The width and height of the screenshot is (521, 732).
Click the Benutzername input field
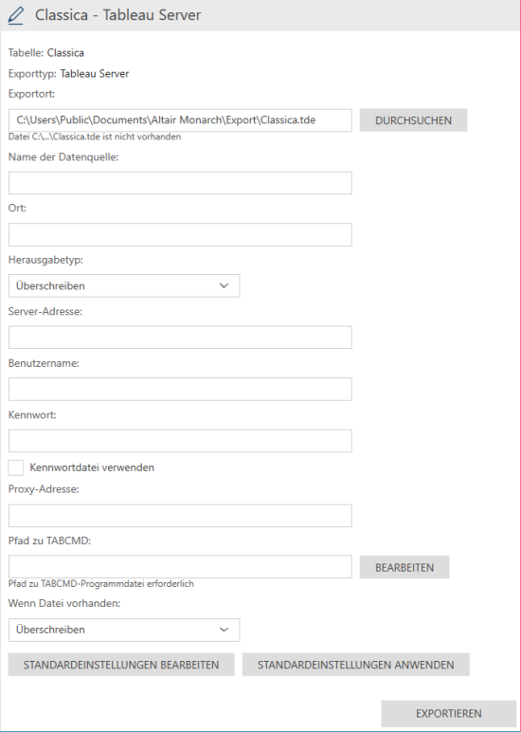(x=180, y=389)
